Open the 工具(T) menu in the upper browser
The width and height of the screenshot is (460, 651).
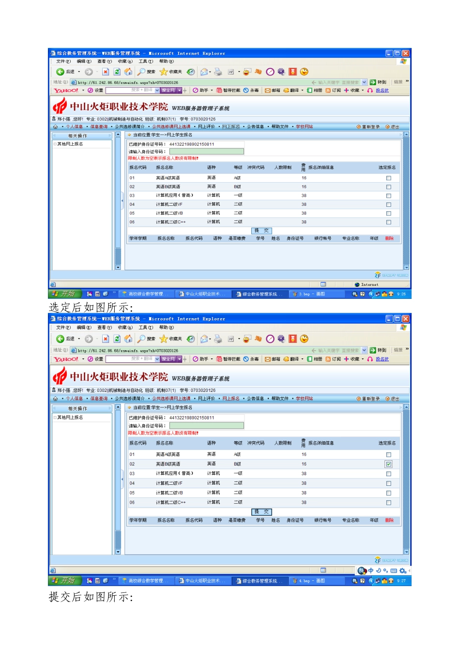pyautogui.click(x=146, y=62)
